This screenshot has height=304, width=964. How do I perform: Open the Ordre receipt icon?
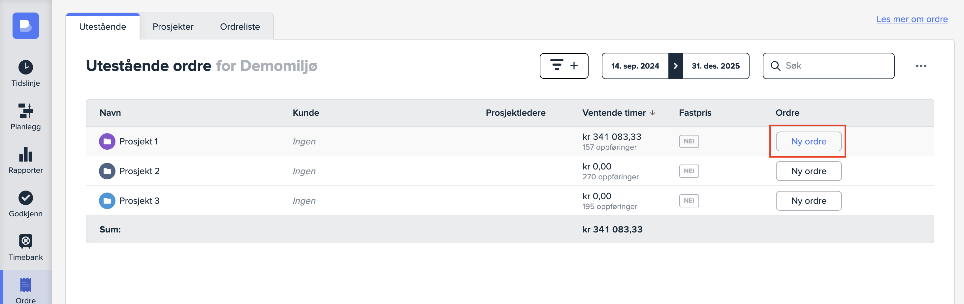point(25,285)
